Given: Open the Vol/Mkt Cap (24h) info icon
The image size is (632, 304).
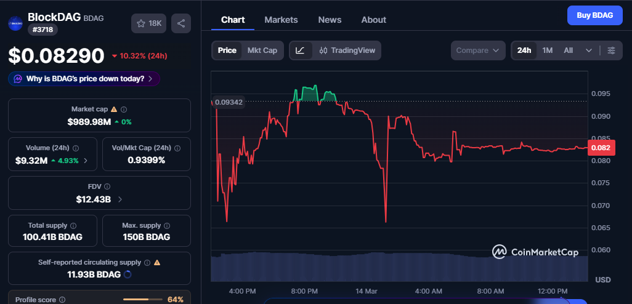Looking at the screenshot, I should 178,148.
